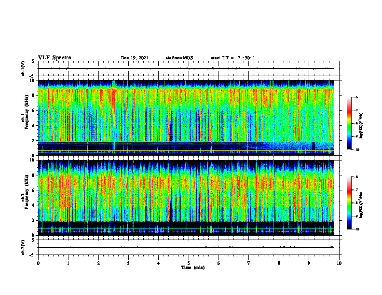Click the 'ch.3(V)' axis label at bottom
The image size is (382, 295).
[x=23, y=247]
